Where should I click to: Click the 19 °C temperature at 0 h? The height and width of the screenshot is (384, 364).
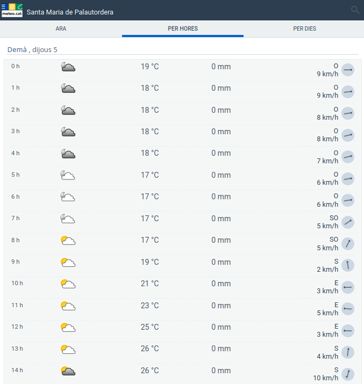150,67
